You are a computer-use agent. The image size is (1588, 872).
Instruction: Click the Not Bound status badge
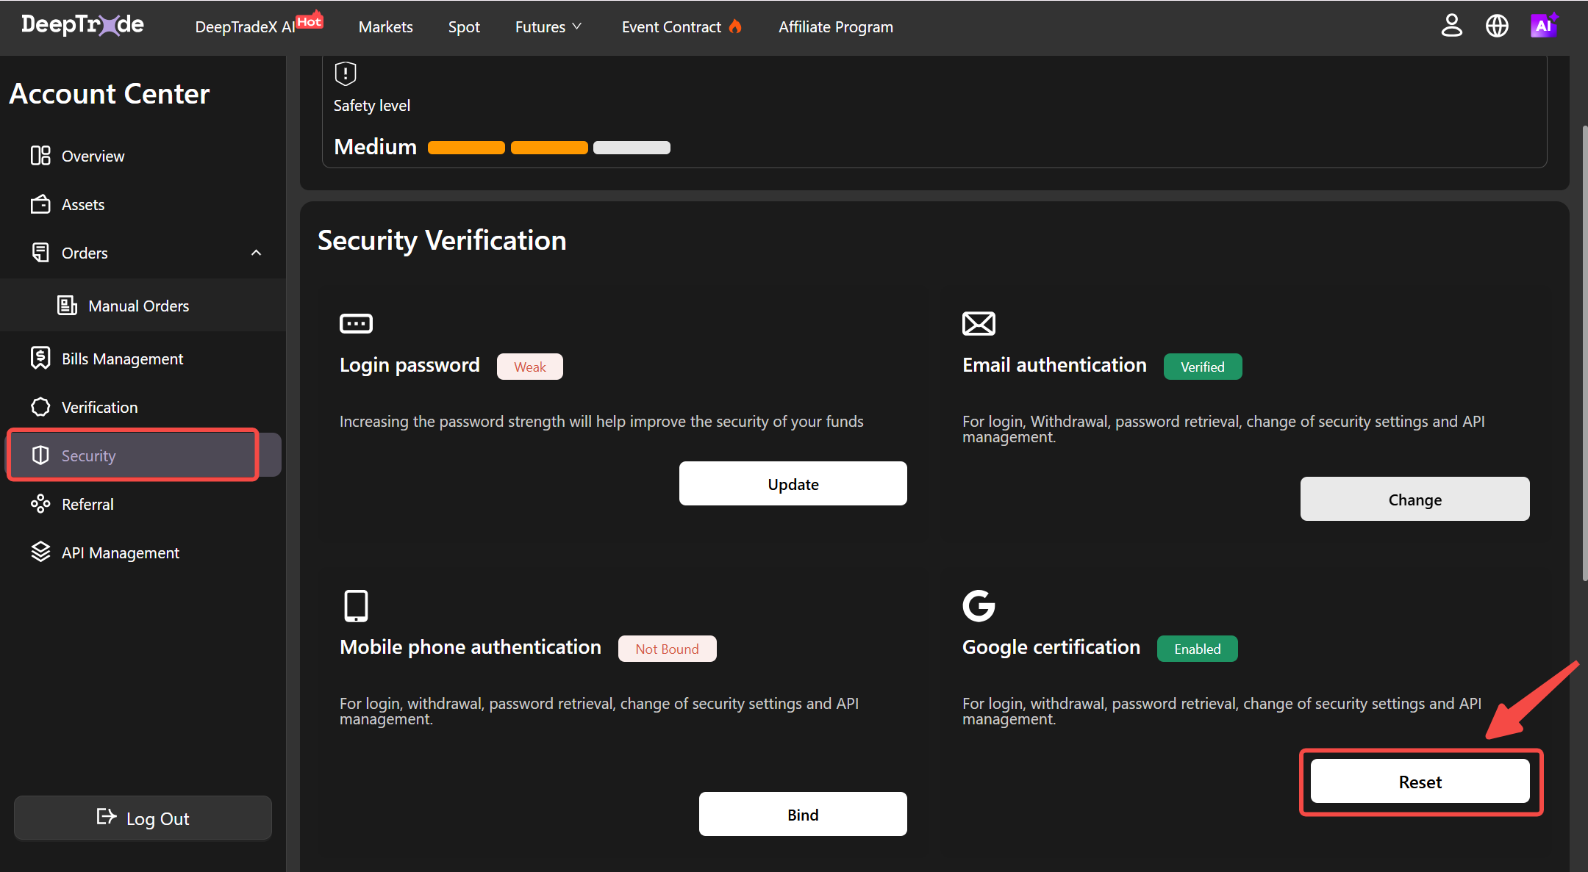pos(667,649)
